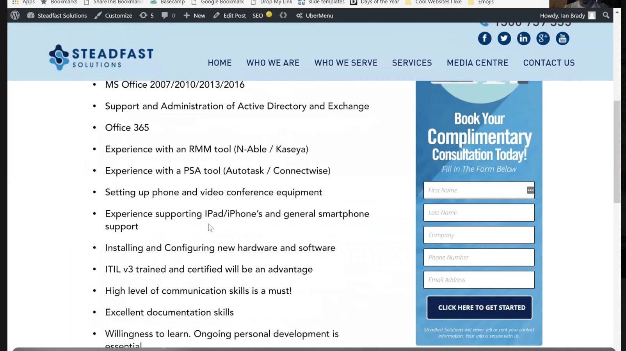Click the Steadfast Solutions logo
626x351 pixels.
coord(101,57)
